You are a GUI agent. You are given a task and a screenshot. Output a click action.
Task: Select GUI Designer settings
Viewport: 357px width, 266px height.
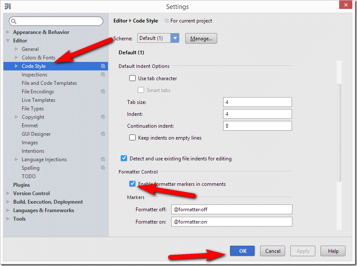pos(36,134)
